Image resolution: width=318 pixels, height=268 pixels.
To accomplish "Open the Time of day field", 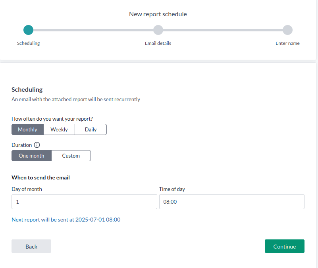I will click(x=231, y=202).
